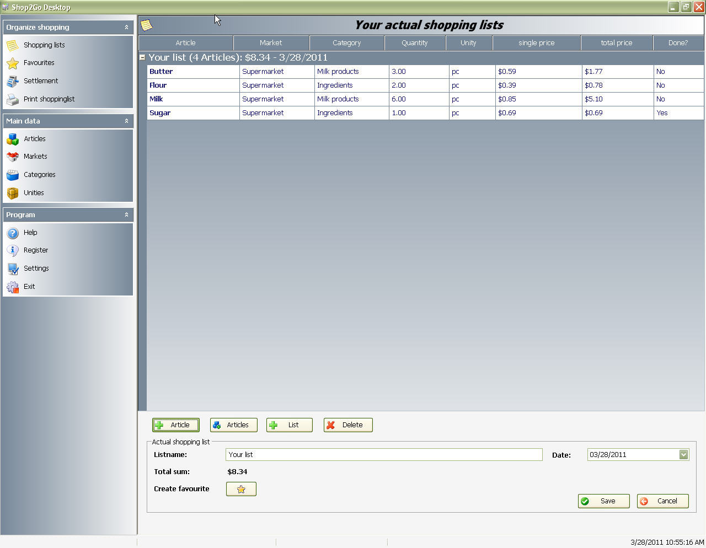Sort by the Market column header
Screen dimensions: 706x548
271,43
